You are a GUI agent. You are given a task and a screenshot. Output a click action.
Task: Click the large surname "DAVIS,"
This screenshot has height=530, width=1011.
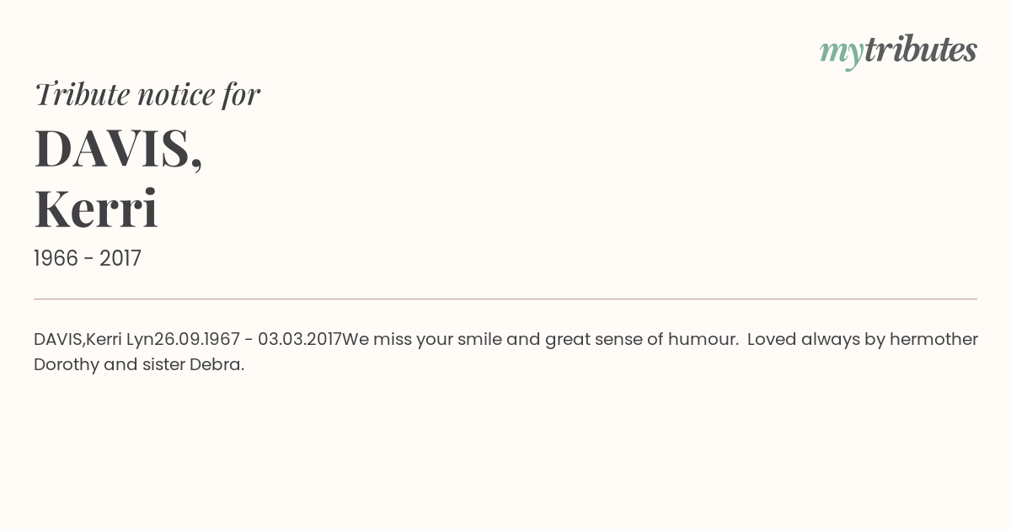click(118, 149)
